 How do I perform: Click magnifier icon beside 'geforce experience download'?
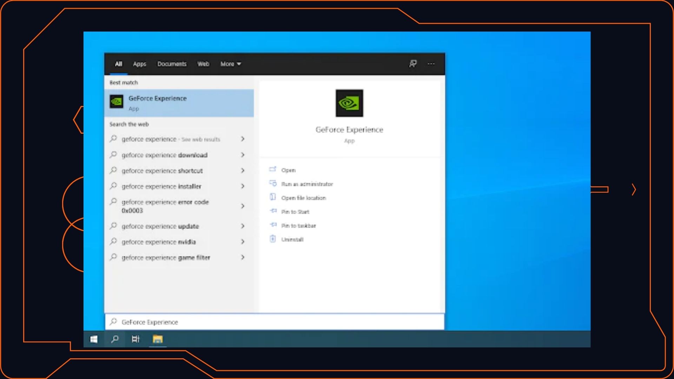tap(113, 154)
